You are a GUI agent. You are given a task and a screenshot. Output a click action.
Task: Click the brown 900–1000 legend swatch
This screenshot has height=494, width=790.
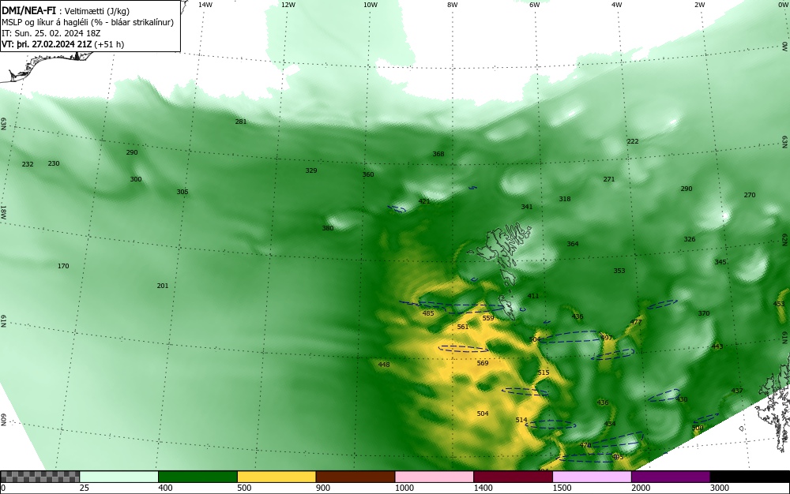(355, 477)
